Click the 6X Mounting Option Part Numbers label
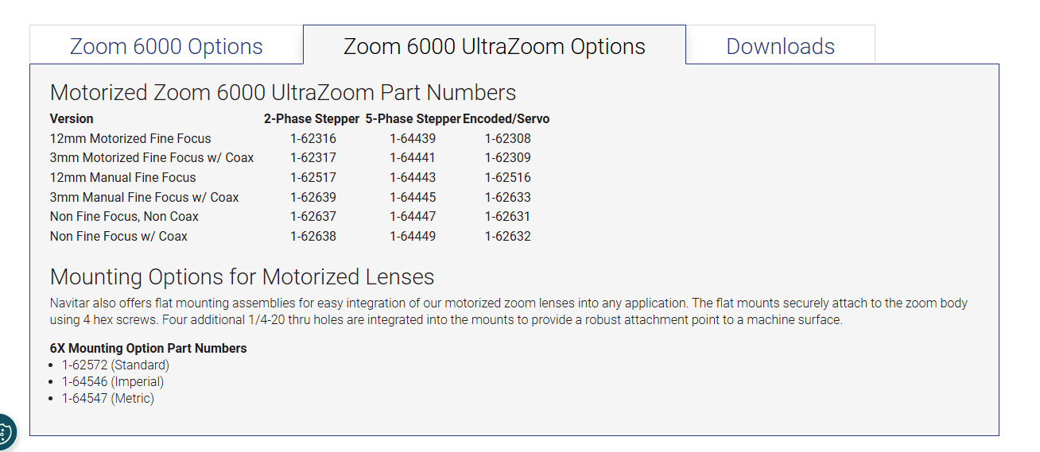This screenshot has height=452, width=1040. pyautogui.click(x=149, y=348)
